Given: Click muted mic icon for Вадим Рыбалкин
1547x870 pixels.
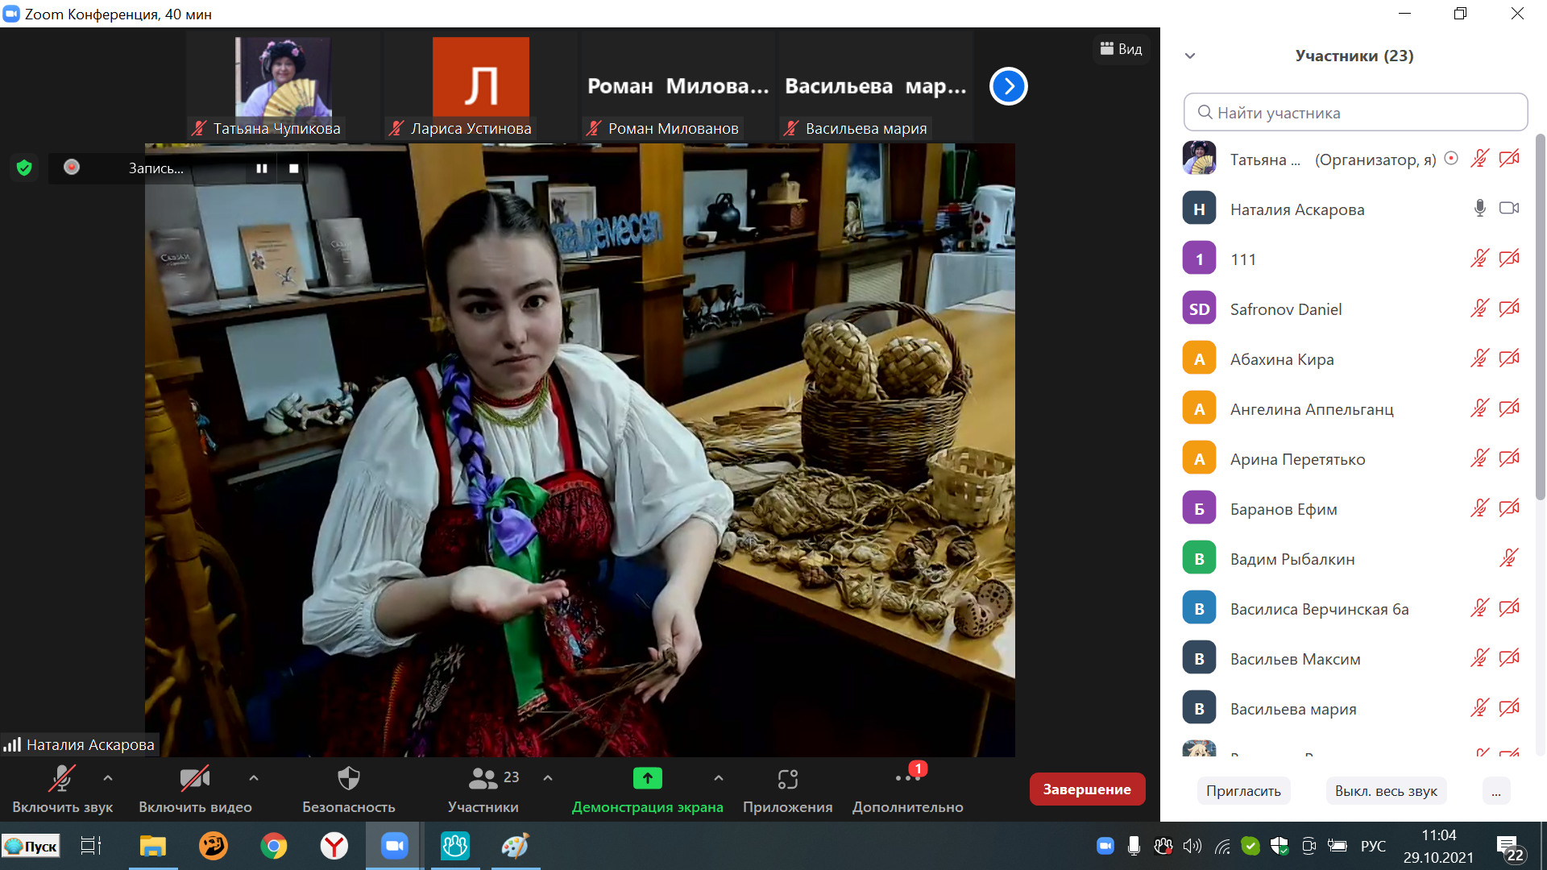Looking at the screenshot, I should (x=1509, y=558).
